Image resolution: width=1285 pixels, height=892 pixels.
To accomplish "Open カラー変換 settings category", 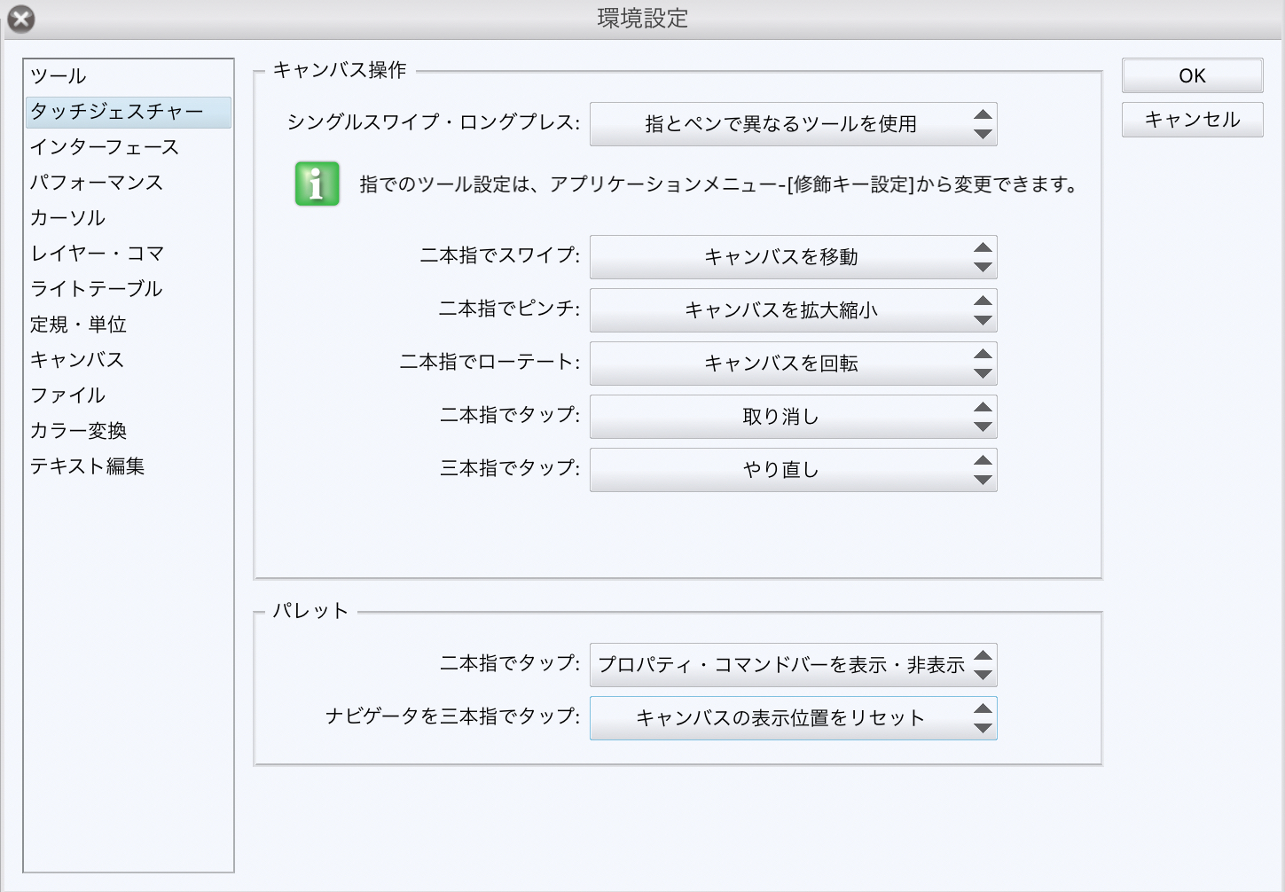I will point(79,431).
